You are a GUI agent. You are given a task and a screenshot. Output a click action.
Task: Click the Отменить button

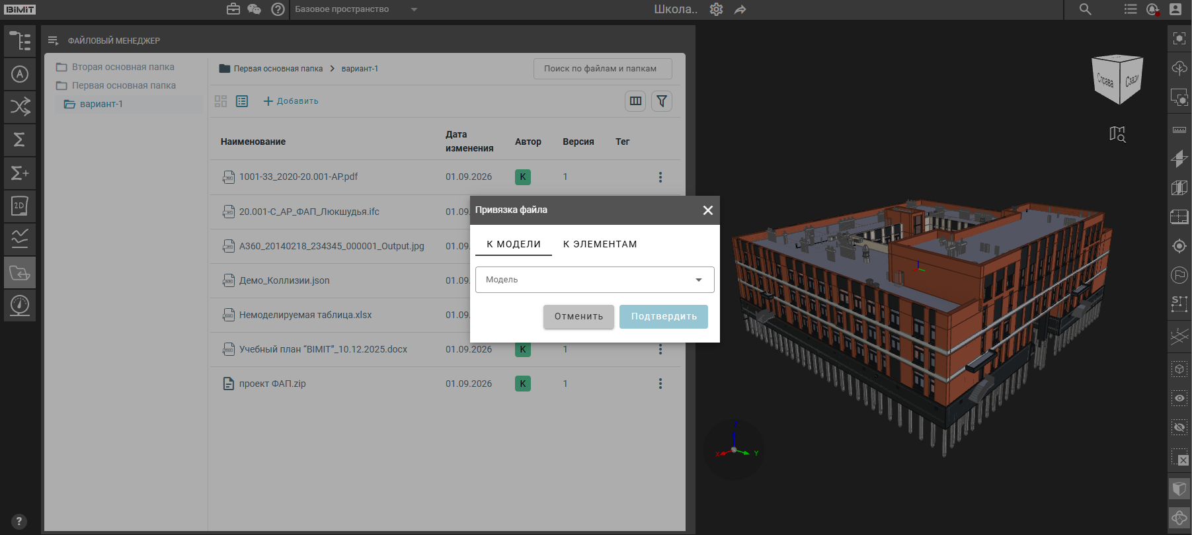pos(578,317)
